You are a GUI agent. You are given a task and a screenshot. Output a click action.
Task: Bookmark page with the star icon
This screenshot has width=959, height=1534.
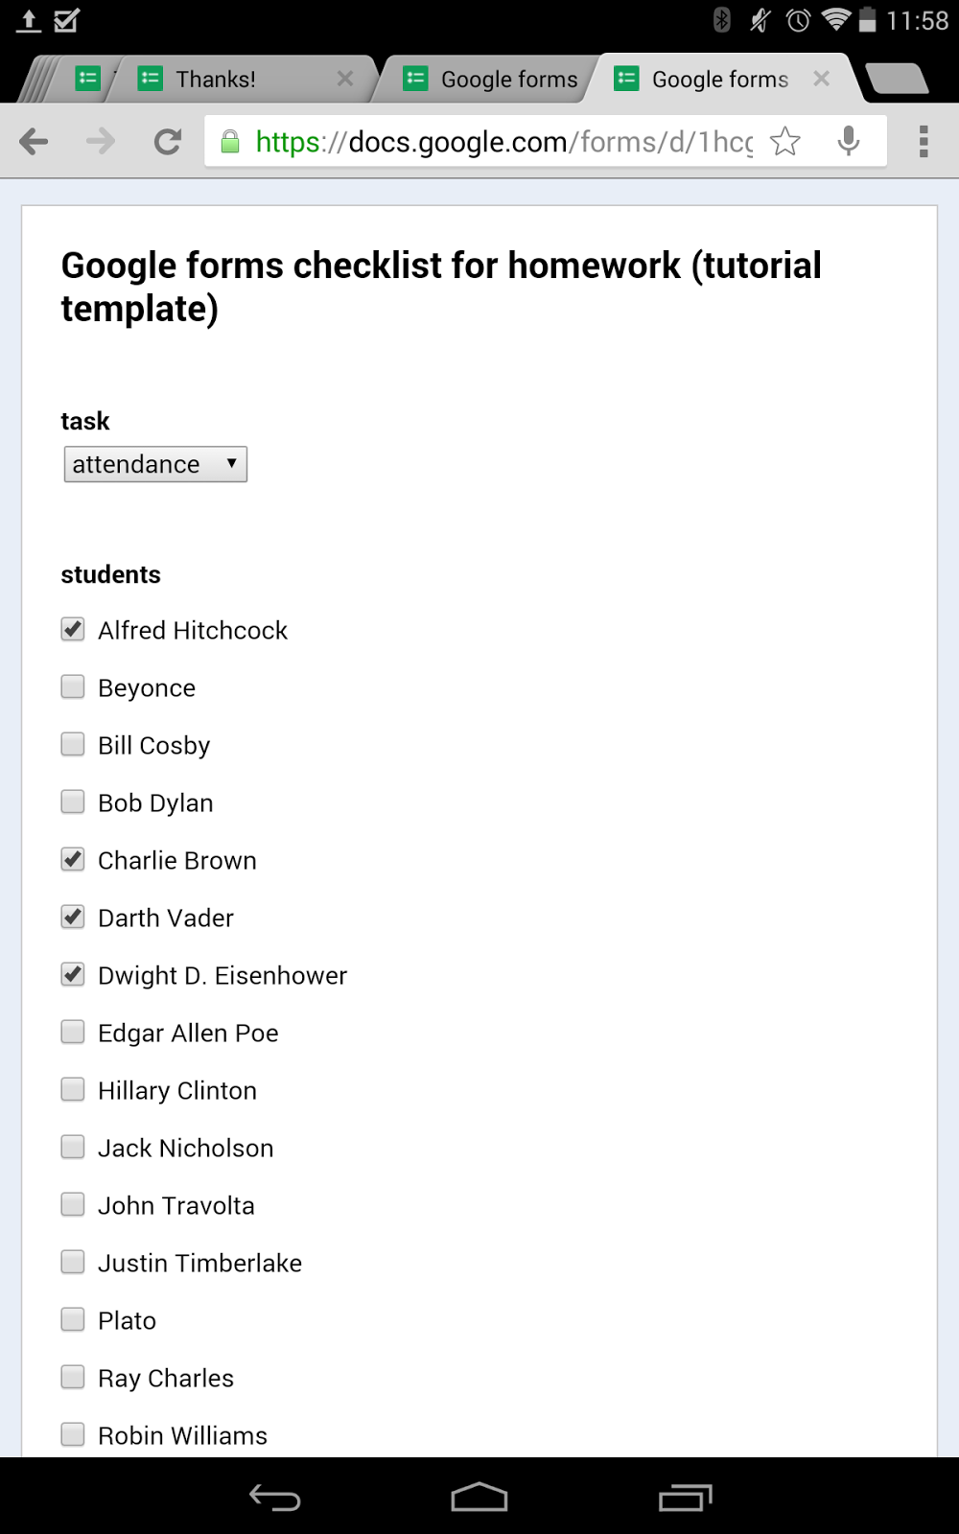click(785, 142)
